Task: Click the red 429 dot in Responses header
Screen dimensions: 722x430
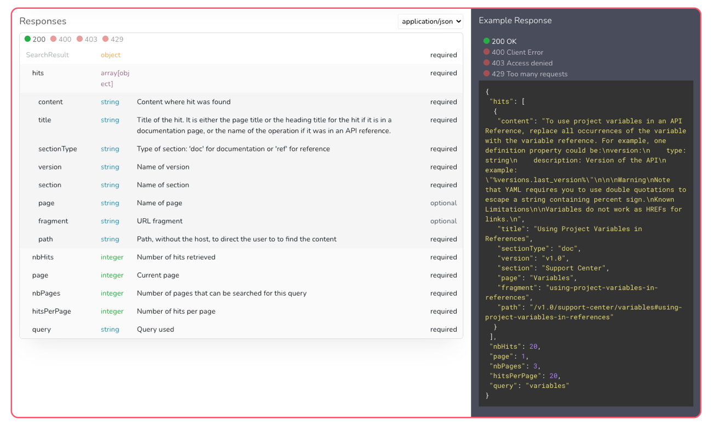Action: point(104,39)
